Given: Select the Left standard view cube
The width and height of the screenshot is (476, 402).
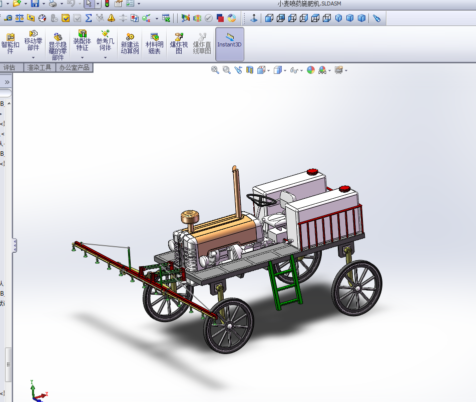Looking at the screenshot, I should point(292,18).
